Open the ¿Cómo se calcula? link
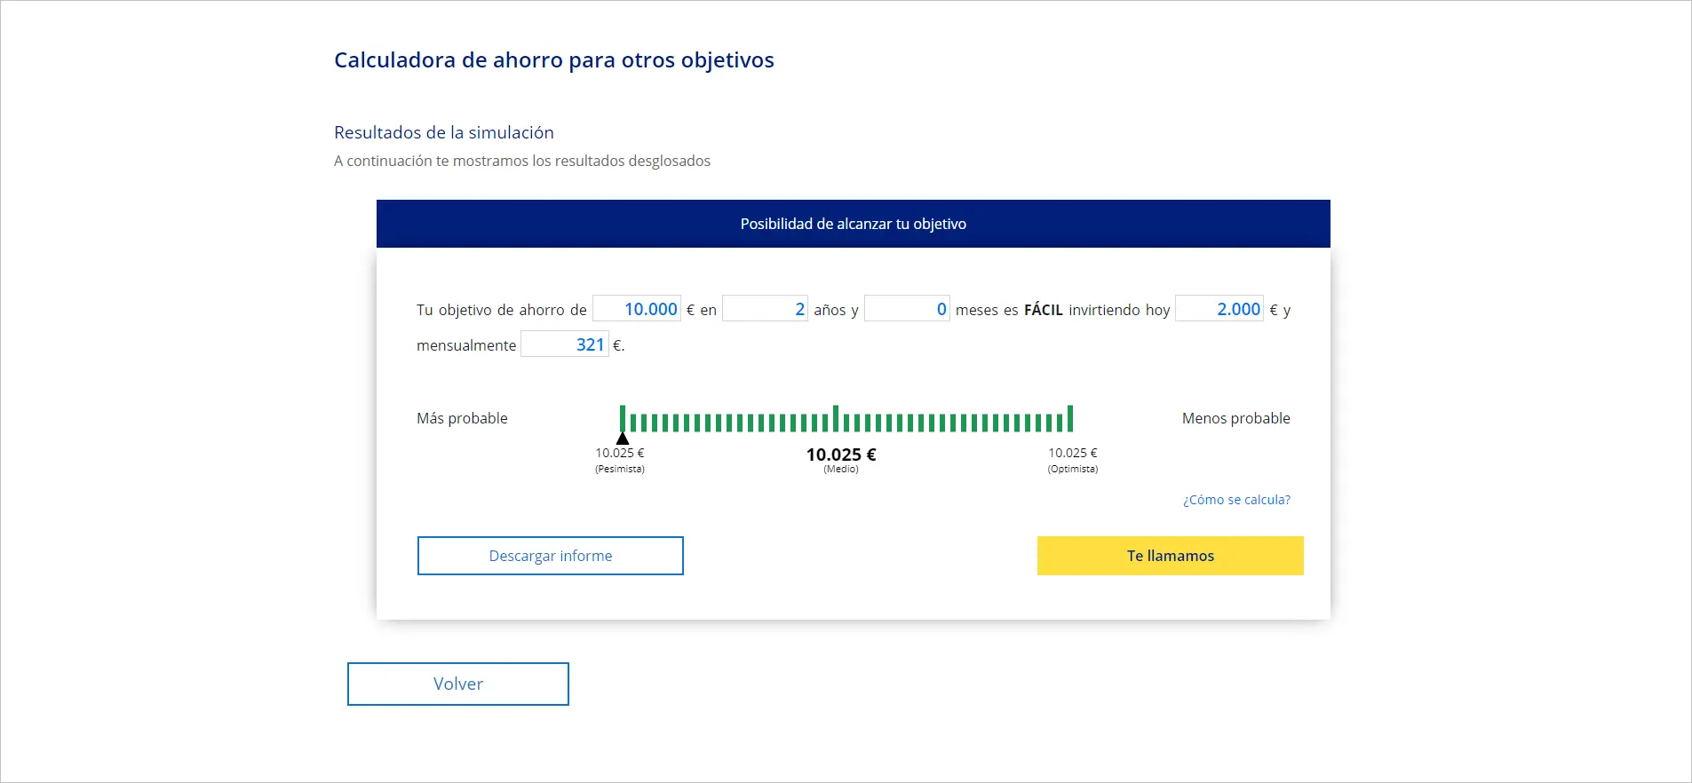 pos(1236,500)
